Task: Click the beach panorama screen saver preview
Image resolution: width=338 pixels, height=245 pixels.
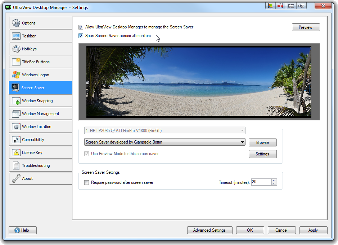Action: pyautogui.click(x=199, y=82)
